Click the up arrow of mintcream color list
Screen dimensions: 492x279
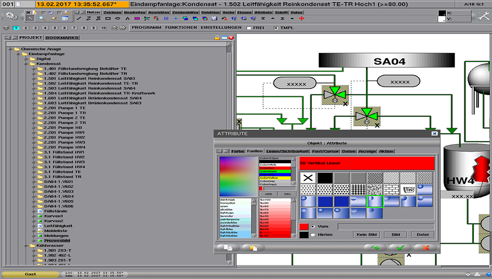(254, 200)
